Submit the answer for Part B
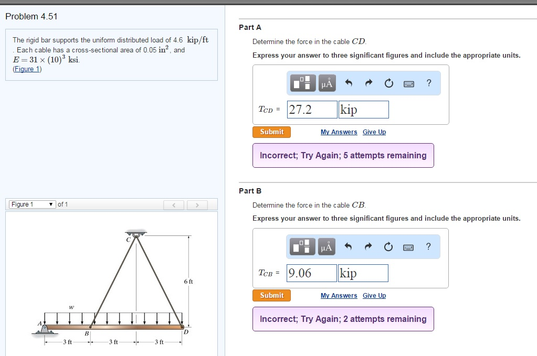The height and width of the screenshot is (356, 537). (x=271, y=295)
